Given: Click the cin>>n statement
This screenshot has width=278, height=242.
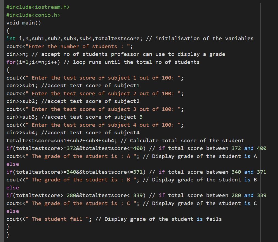Looking at the screenshot, I should point(17,54).
